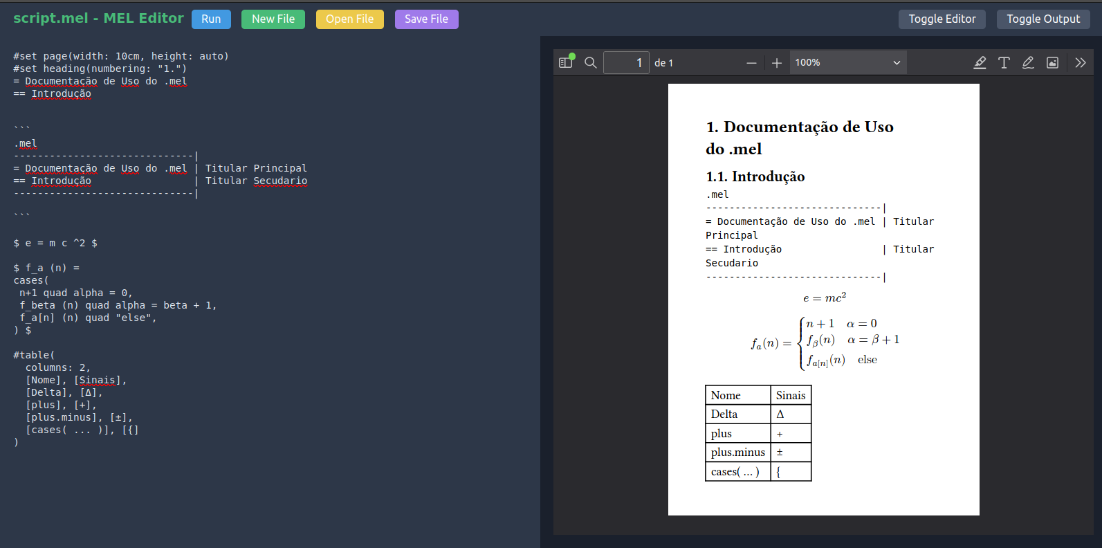The width and height of the screenshot is (1102, 548).
Task: Click the 'Delta' table cell in PDF
Action: tap(737, 414)
